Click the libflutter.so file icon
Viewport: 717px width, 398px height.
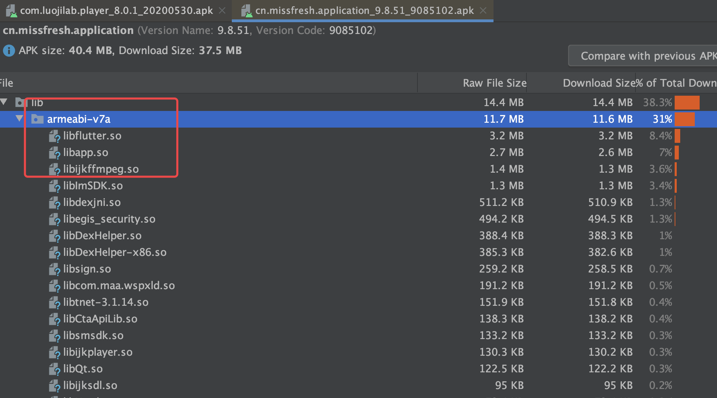tap(54, 136)
